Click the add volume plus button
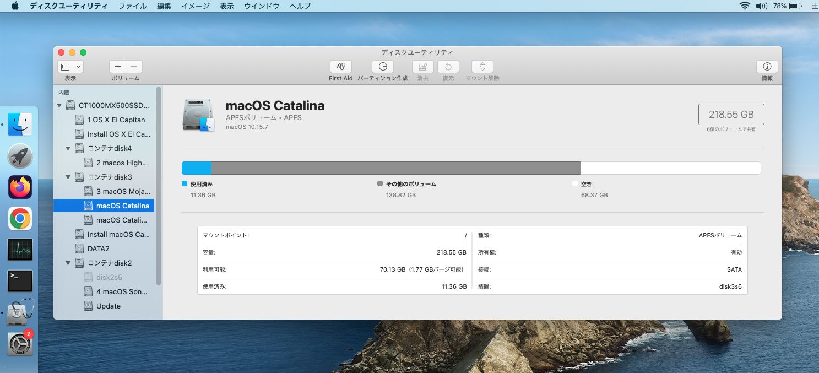Image resolution: width=819 pixels, height=373 pixels. [x=118, y=67]
